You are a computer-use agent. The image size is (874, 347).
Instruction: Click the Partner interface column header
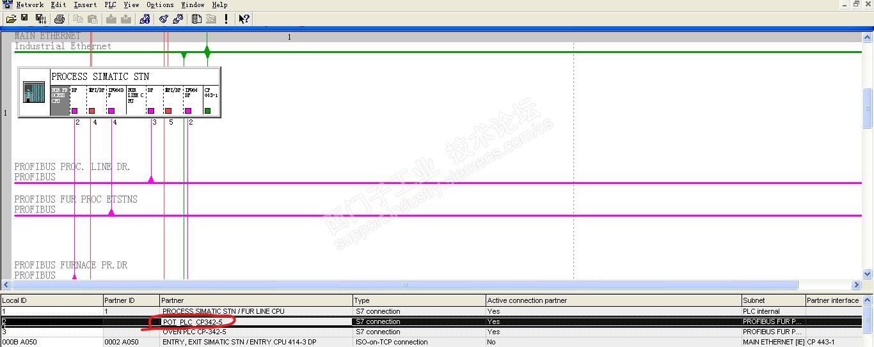point(834,300)
